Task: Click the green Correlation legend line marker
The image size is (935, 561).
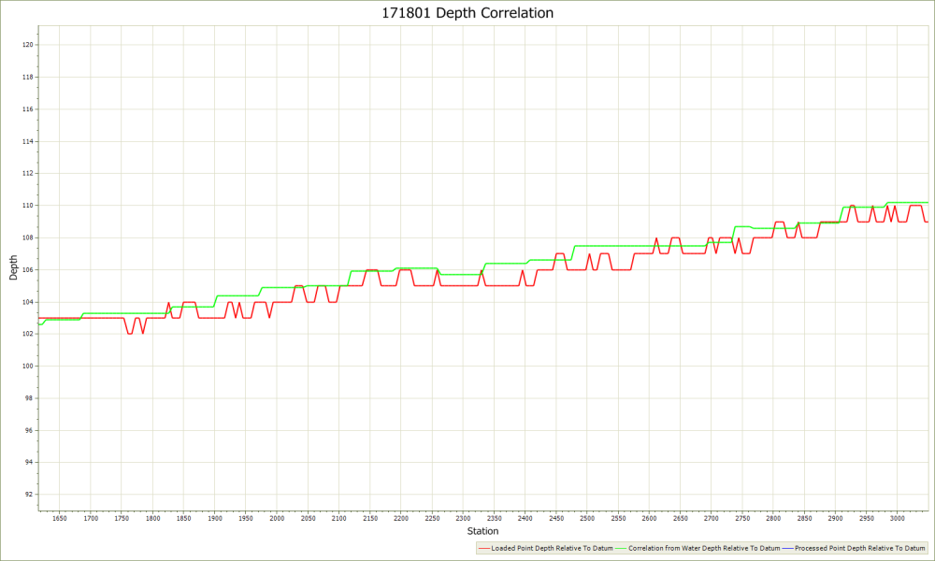Action: click(624, 548)
